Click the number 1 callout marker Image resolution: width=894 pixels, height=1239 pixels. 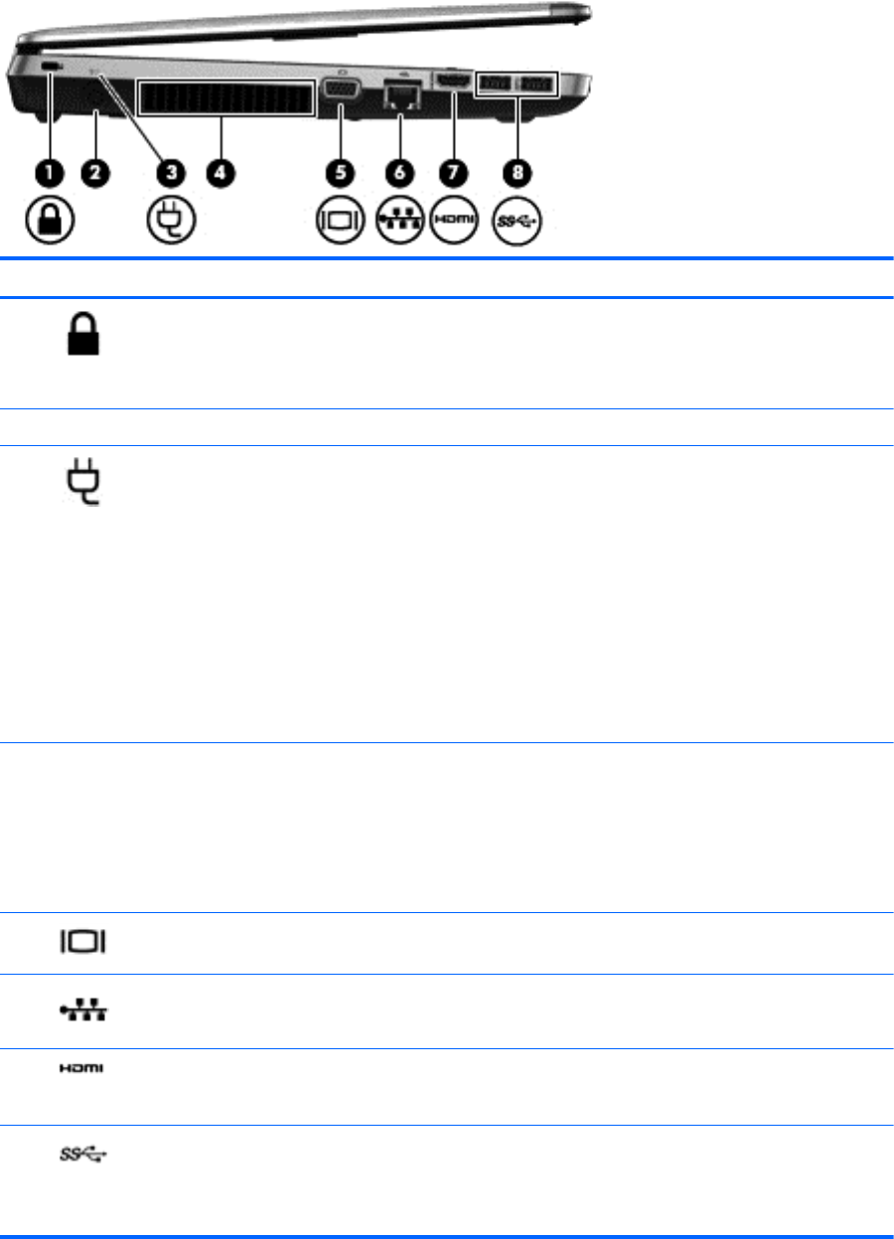49,173
